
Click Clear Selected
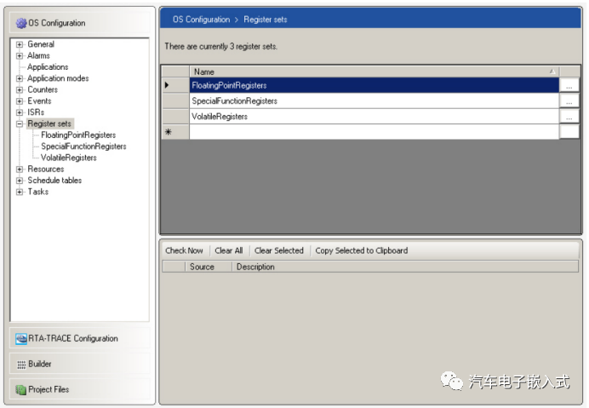pos(278,250)
